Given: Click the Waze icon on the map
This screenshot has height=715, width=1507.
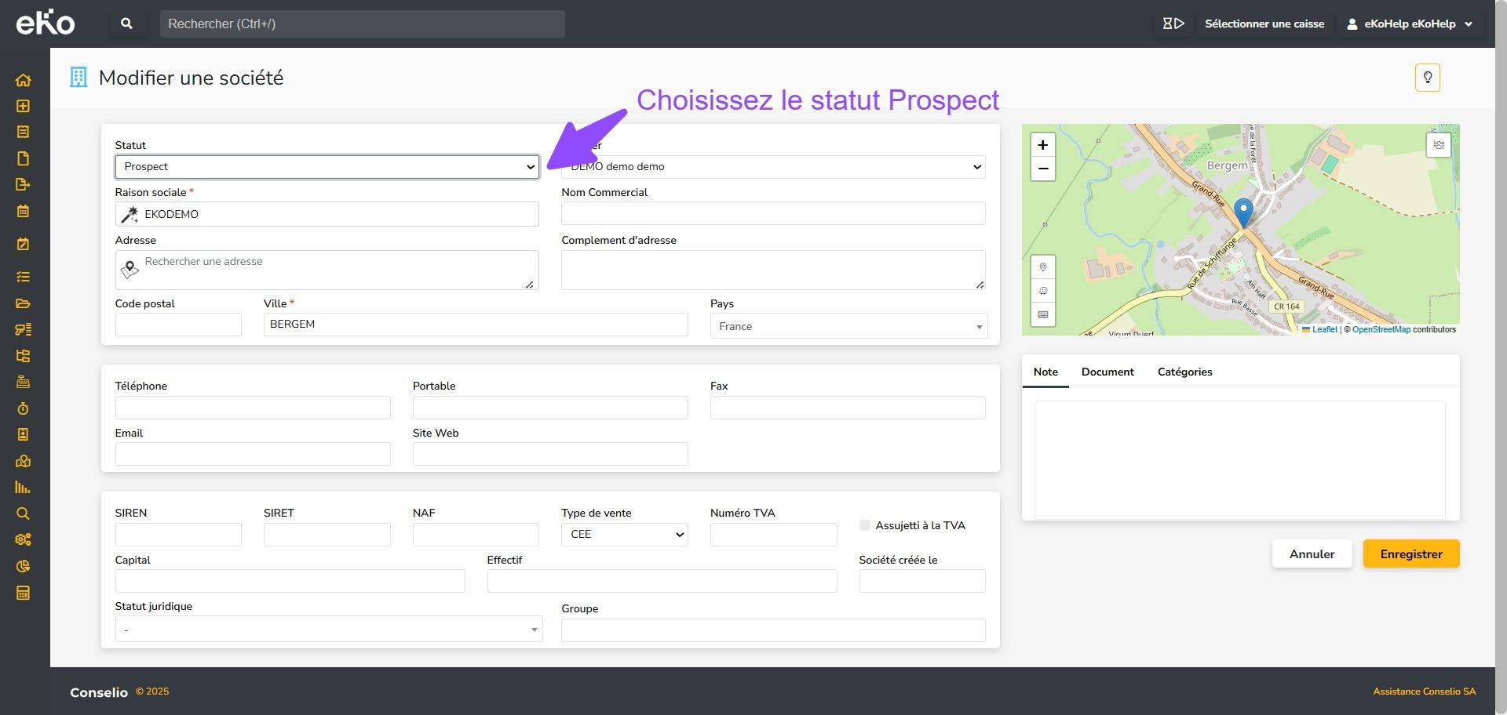Looking at the screenshot, I should click(1042, 291).
